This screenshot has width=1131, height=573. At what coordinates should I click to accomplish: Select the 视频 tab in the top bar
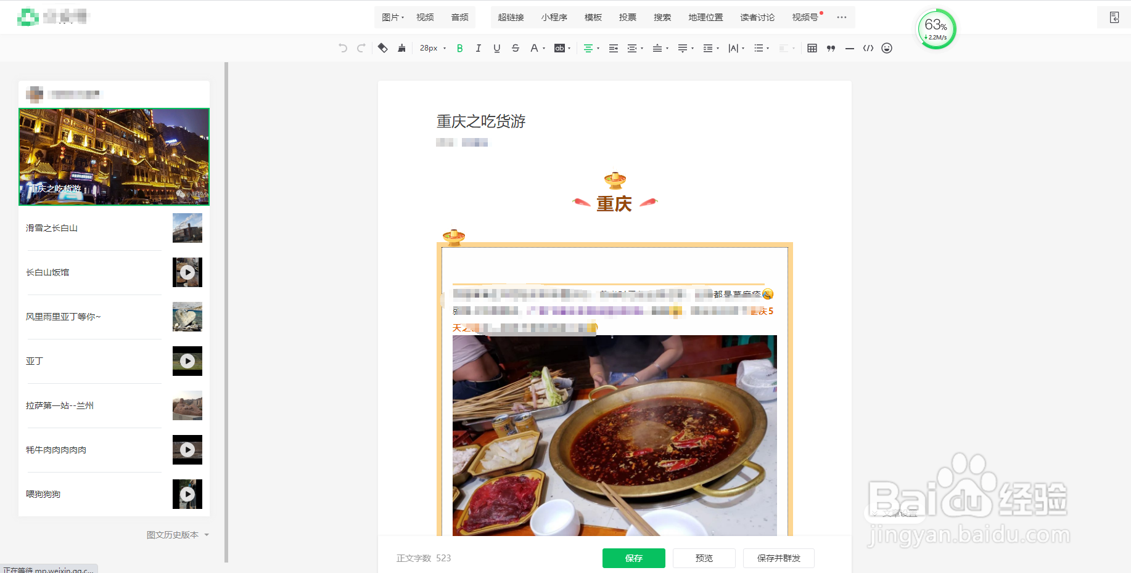tap(425, 17)
